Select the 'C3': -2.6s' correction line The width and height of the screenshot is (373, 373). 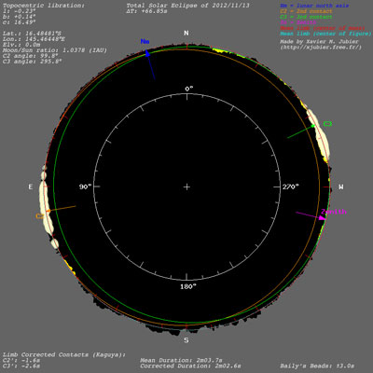pyautogui.click(x=21, y=366)
